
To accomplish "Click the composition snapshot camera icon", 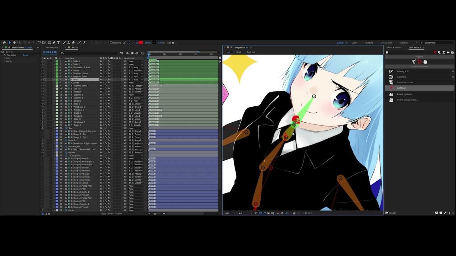I will click(294, 213).
